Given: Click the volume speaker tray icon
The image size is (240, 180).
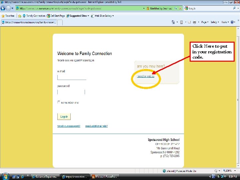Looking at the screenshot, I should coord(225,176).
